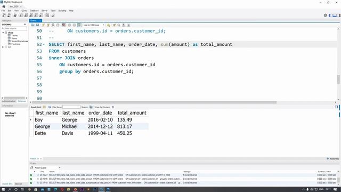Image resolution: width=341 pixels, height=192 pixels.
Task: Toggle word wrap icon in editor toolbar
Action: click(128, 25)
